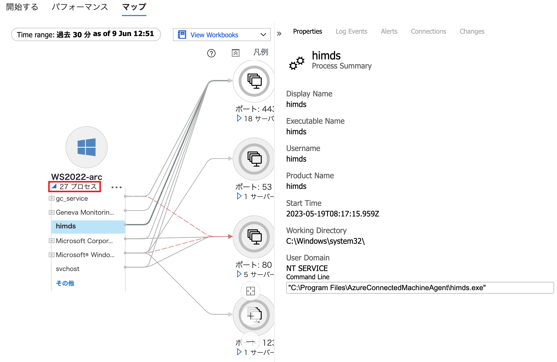557x362 pixels.
Task: Switch to the 開始する tab
Action: click(22, 7)
